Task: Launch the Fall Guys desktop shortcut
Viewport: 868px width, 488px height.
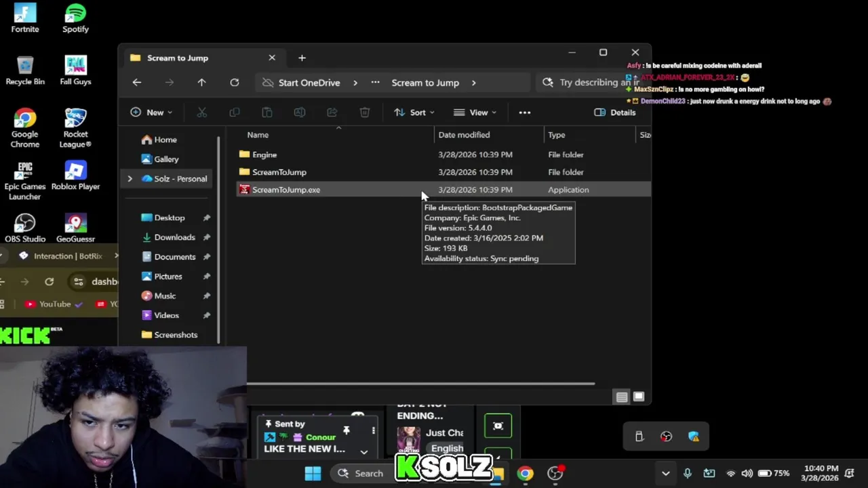Action: [75, 70]
